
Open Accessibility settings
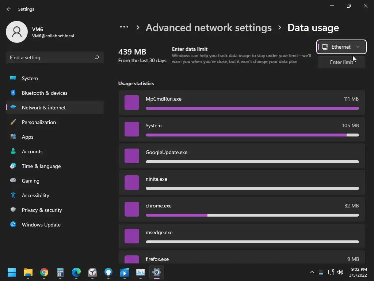point(35,195)
